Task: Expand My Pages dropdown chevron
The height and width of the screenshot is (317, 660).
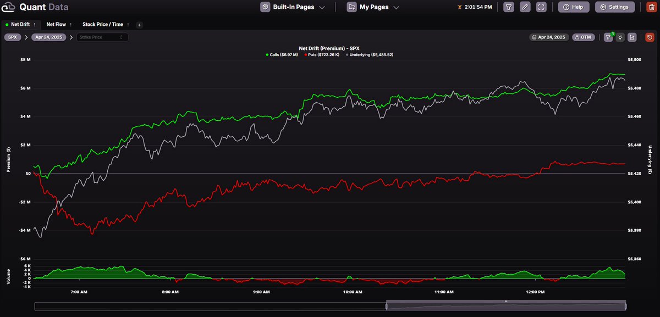Action: (396, 7)
